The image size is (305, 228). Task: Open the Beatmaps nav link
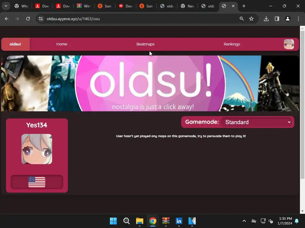coord(145,44)
